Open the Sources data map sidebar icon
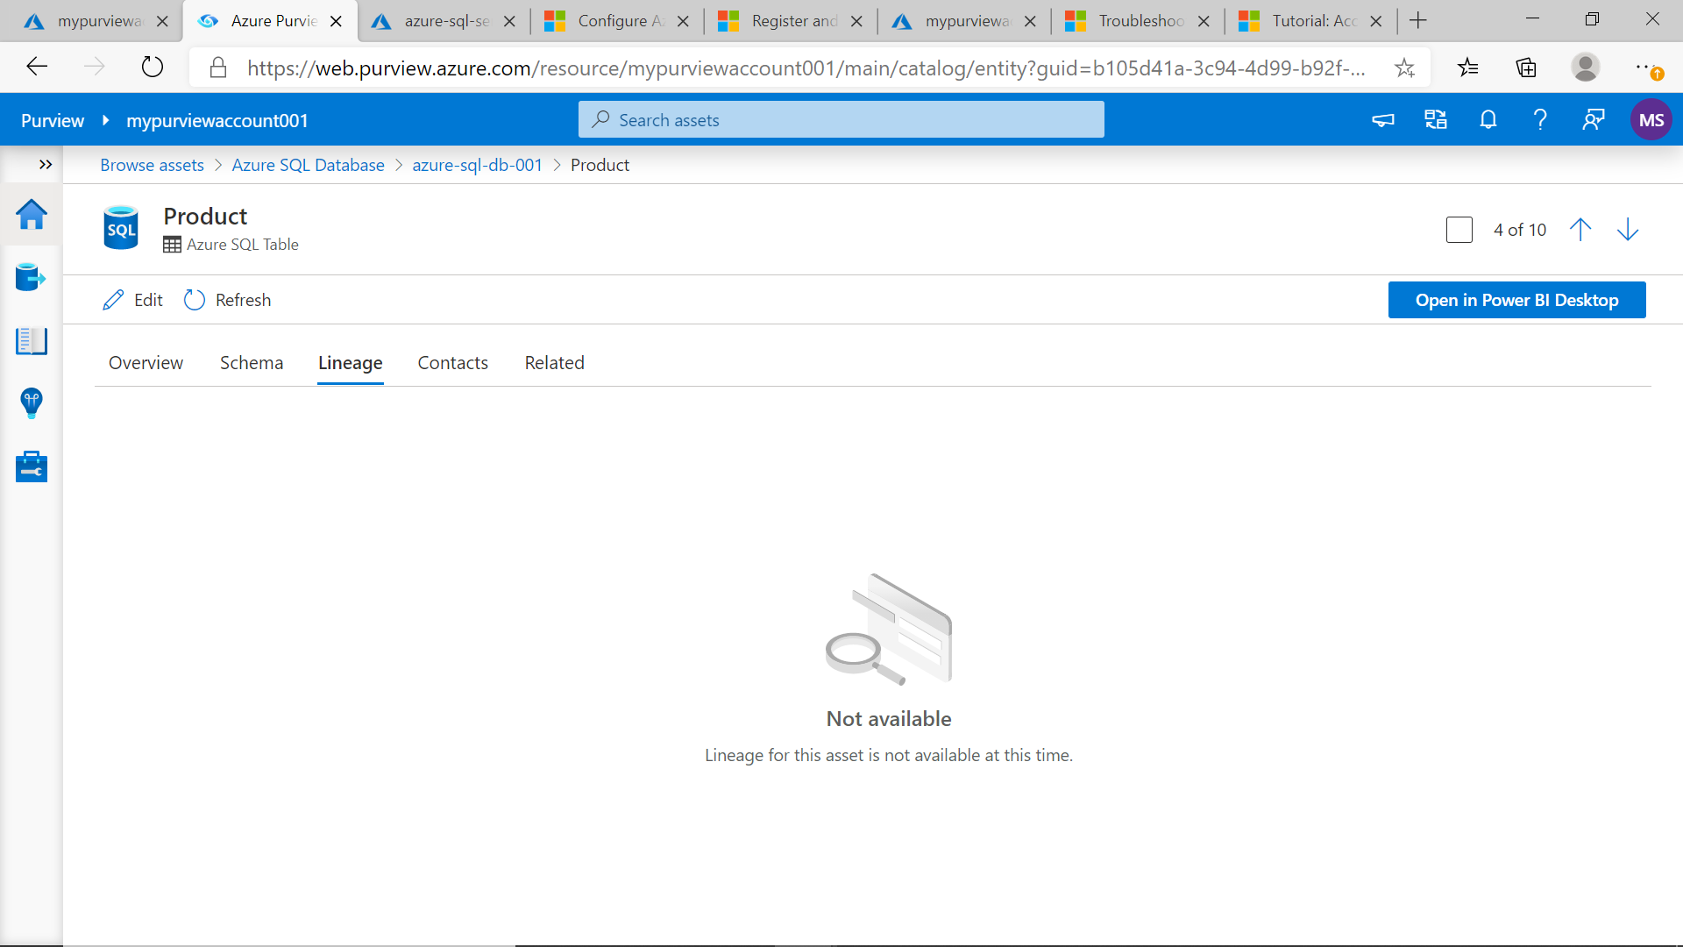 point(32,278)
